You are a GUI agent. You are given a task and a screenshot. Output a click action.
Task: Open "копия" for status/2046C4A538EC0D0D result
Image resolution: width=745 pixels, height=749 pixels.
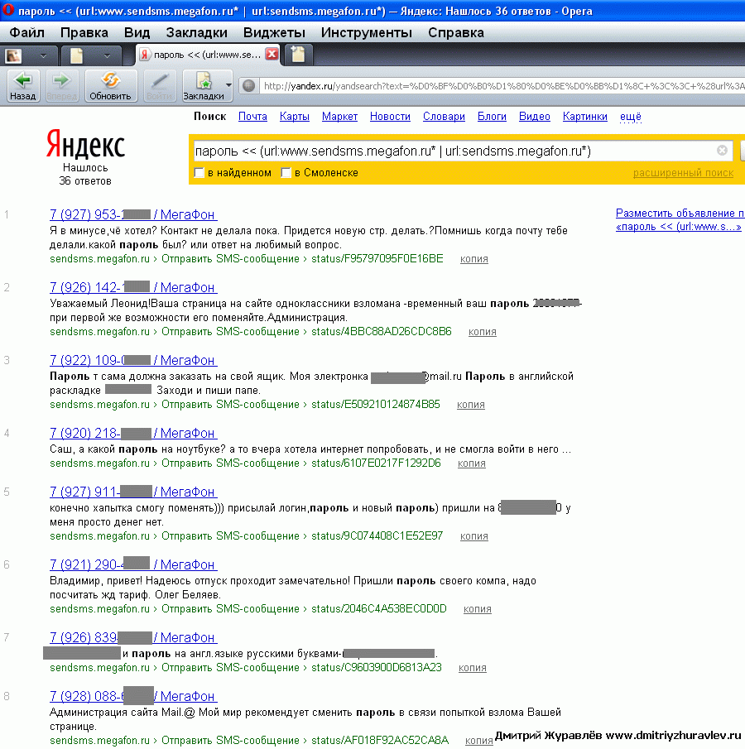(478, 609)
